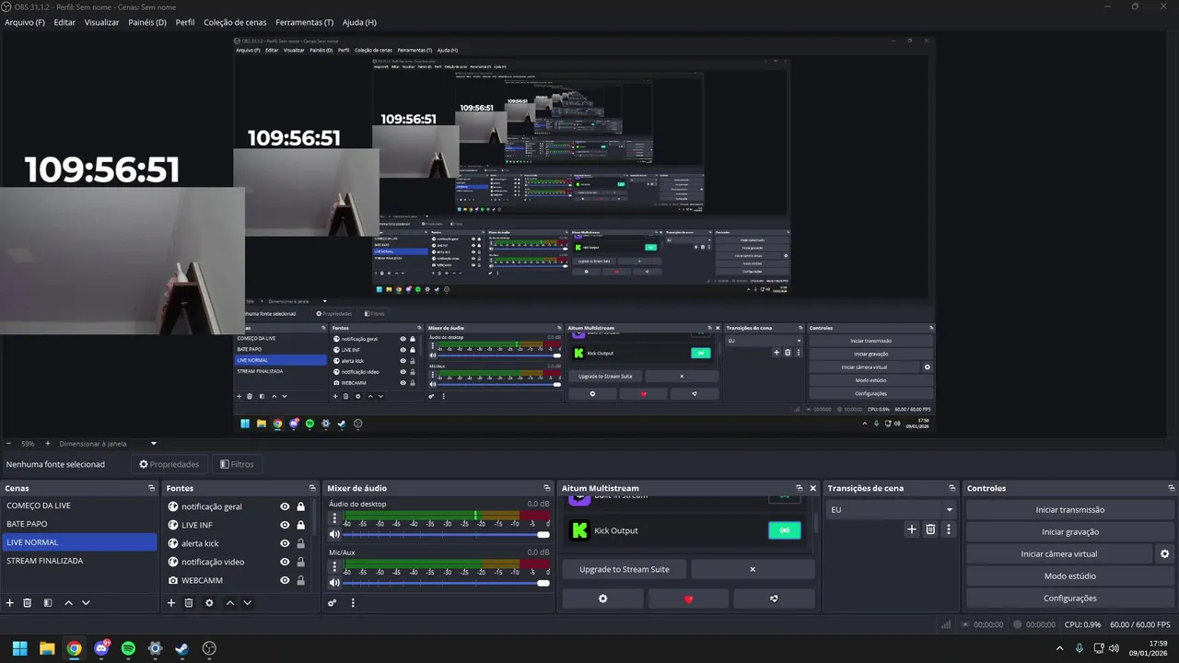Hide the LIVE INF source
Screen dimensions: 1179x663
pos(285,525)
